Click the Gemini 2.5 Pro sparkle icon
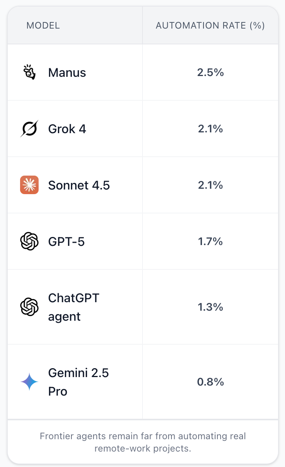This screenshot has height=467, width=285. [x=29, y=382]
